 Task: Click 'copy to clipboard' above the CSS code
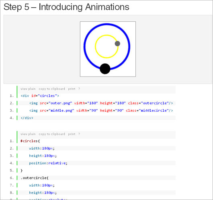52,134
